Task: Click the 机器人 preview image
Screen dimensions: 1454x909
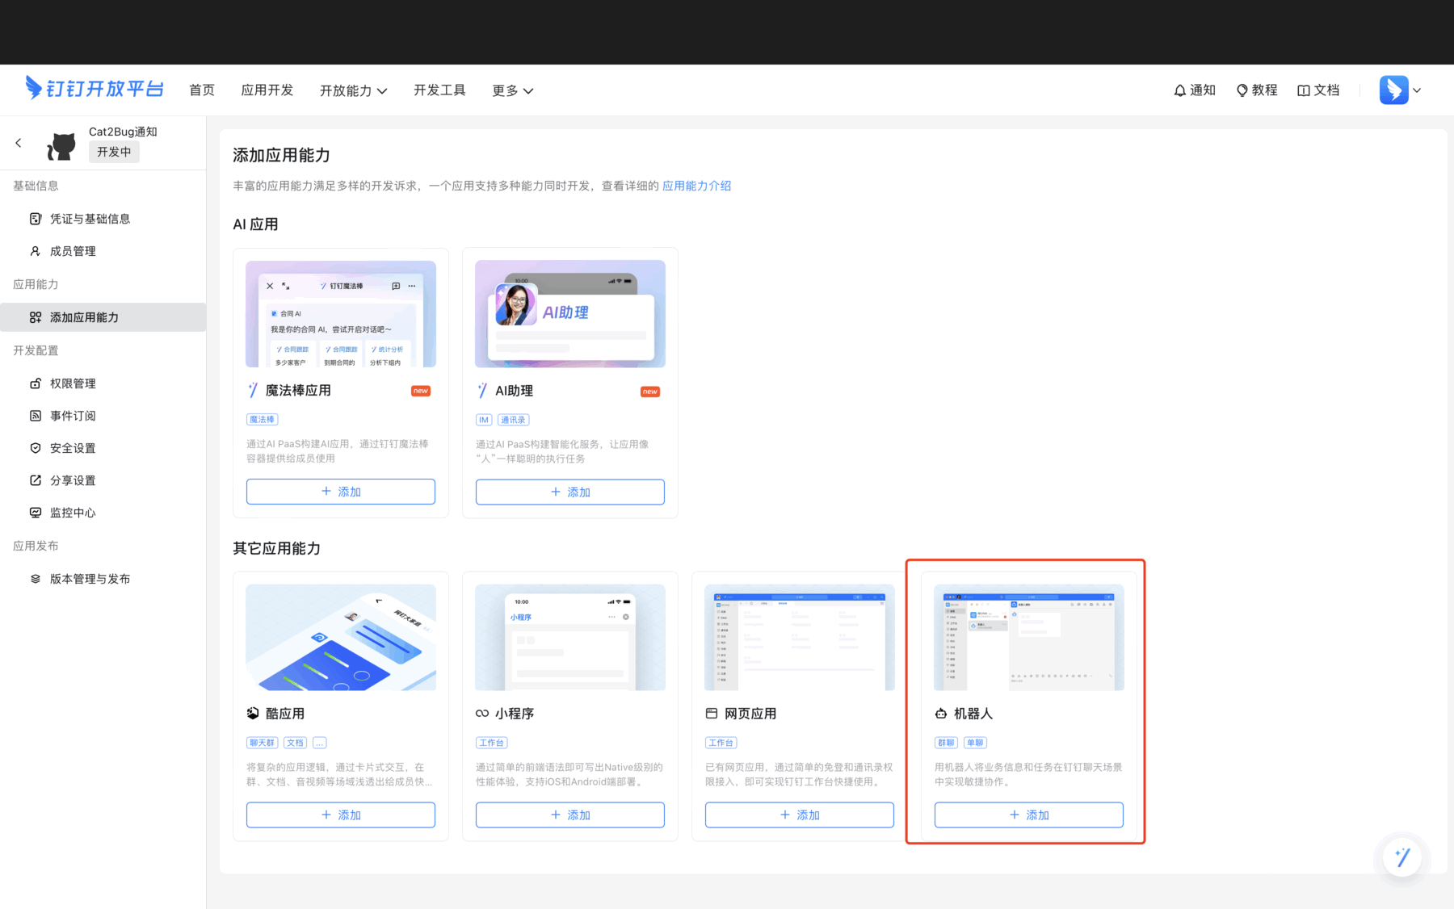Action: (x=1029, y=638)
